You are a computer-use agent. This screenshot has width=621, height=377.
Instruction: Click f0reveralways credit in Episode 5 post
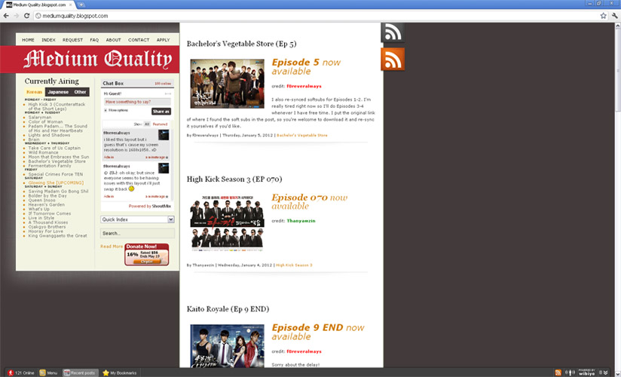click(x=304, y=86)
